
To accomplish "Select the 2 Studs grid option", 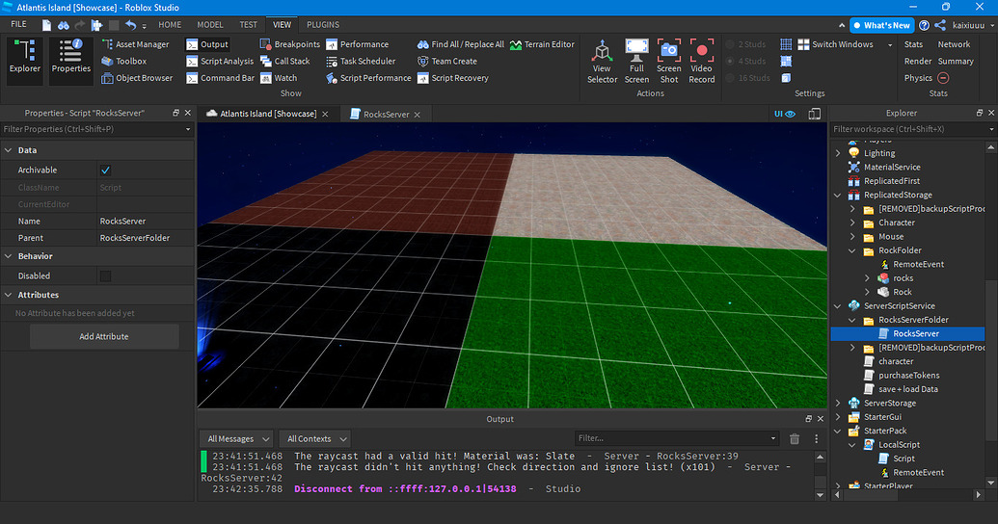I will click(746, 44).
